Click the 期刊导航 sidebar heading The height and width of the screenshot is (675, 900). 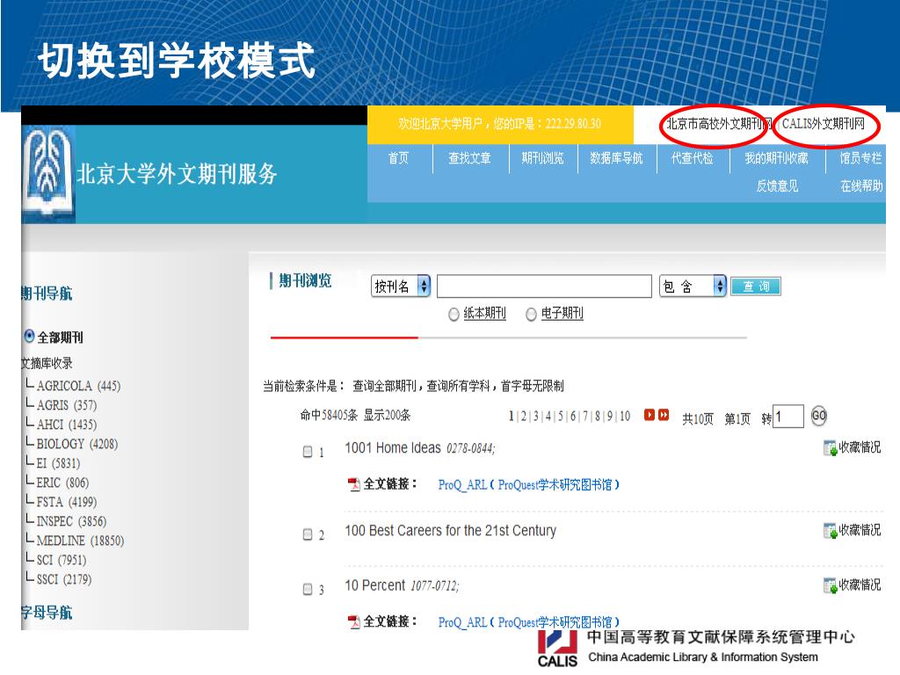[47, 294]
